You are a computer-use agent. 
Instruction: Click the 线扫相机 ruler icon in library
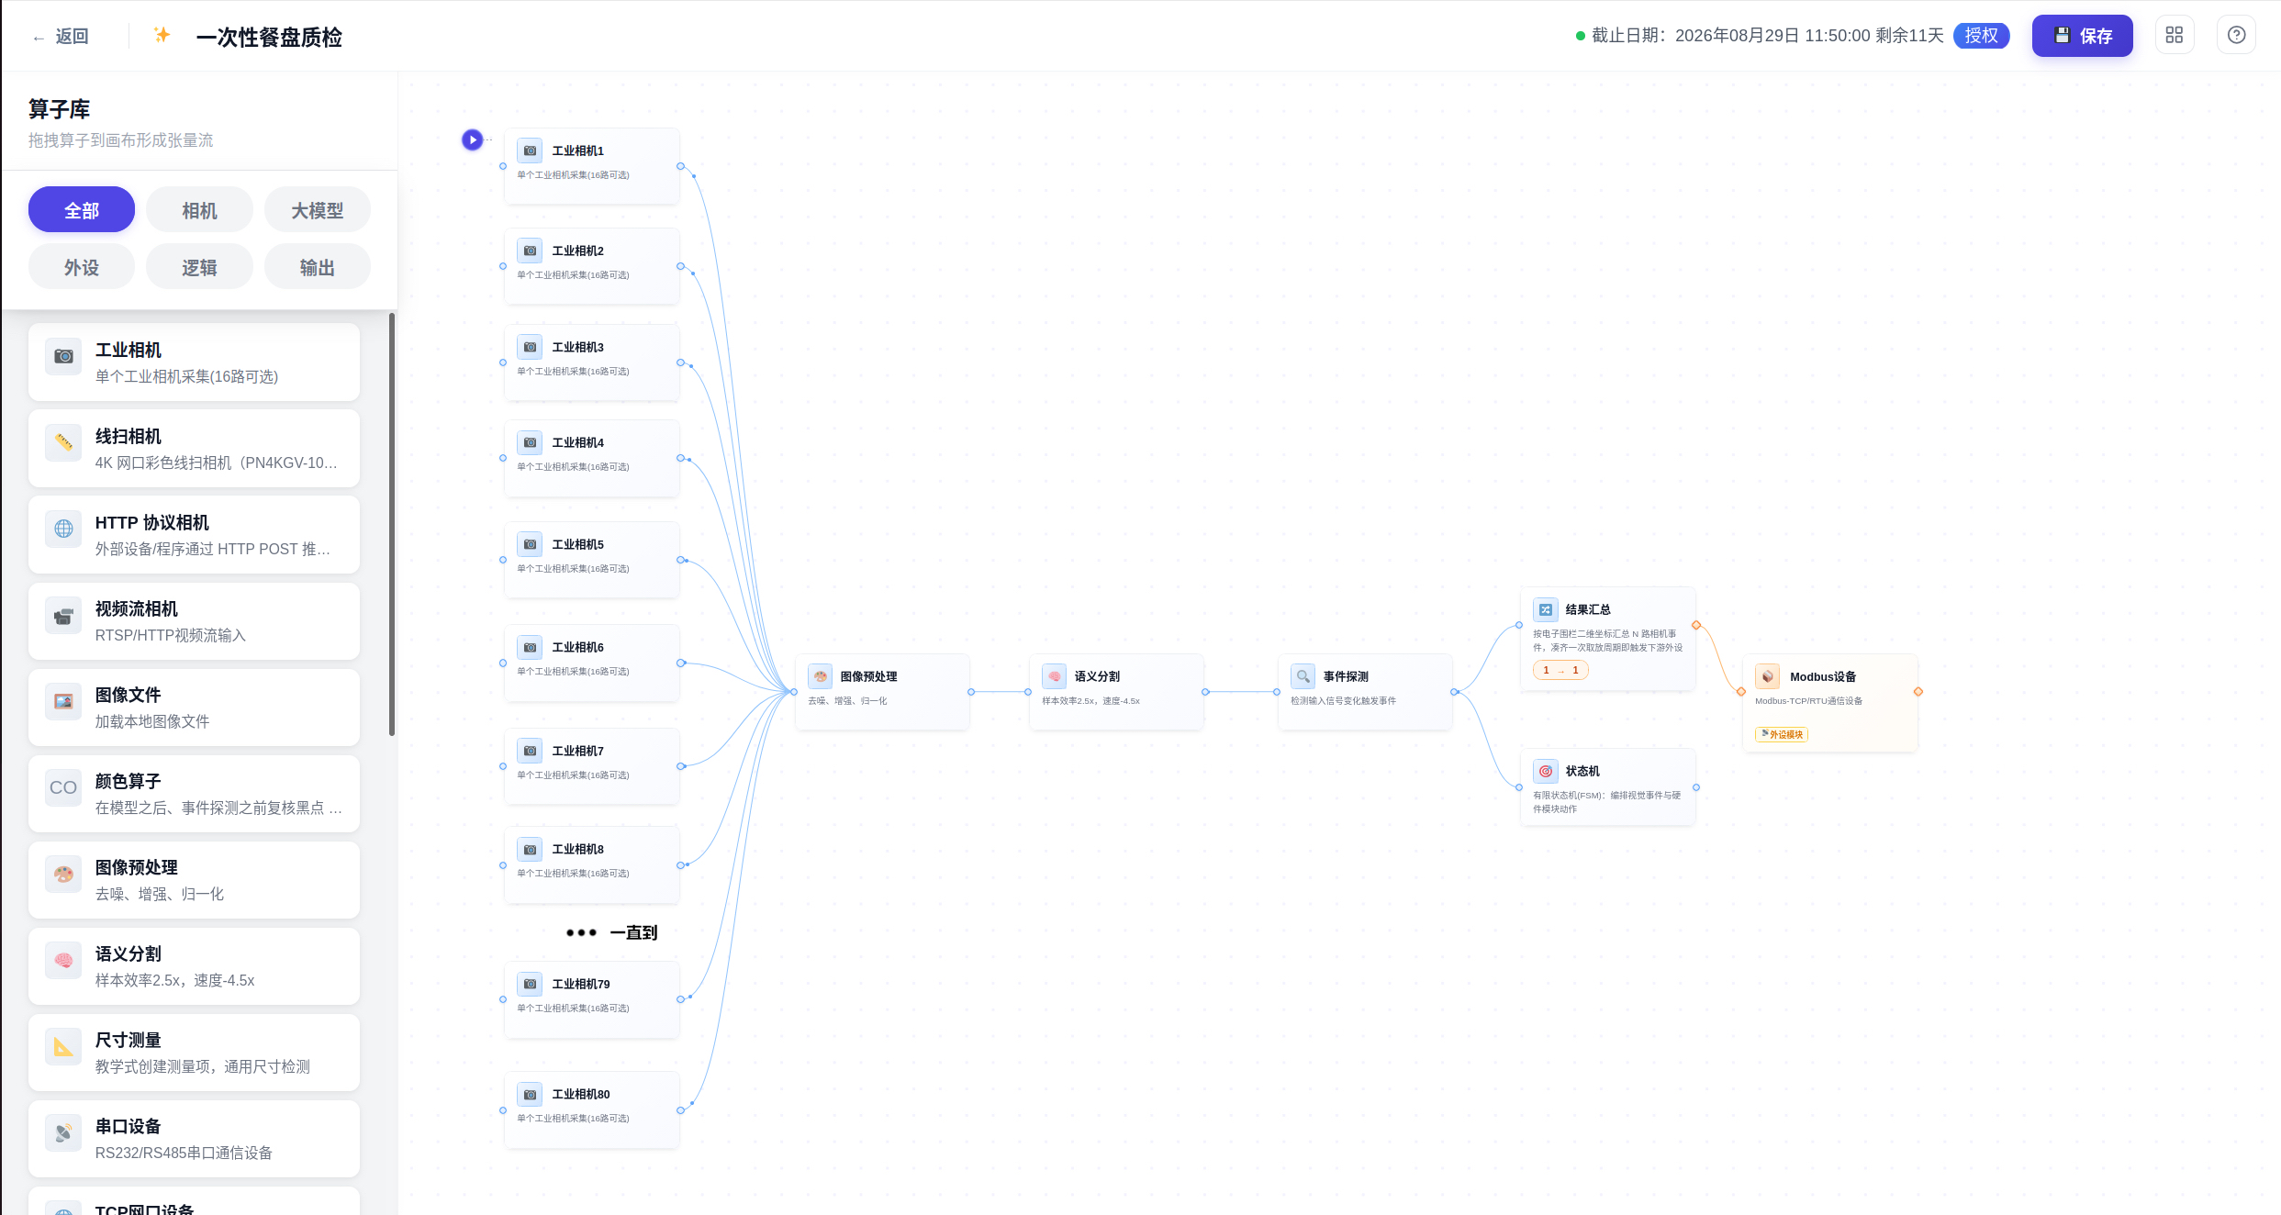(63, 443)
